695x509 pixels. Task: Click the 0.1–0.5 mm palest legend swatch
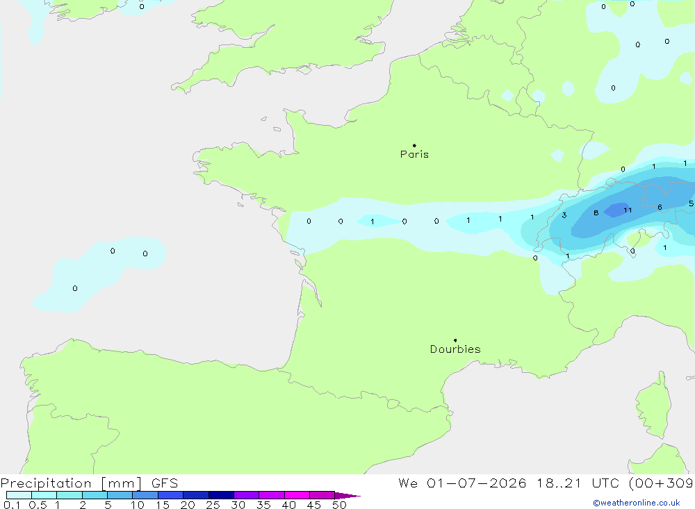pyautogui.click(x=19, y=495)
